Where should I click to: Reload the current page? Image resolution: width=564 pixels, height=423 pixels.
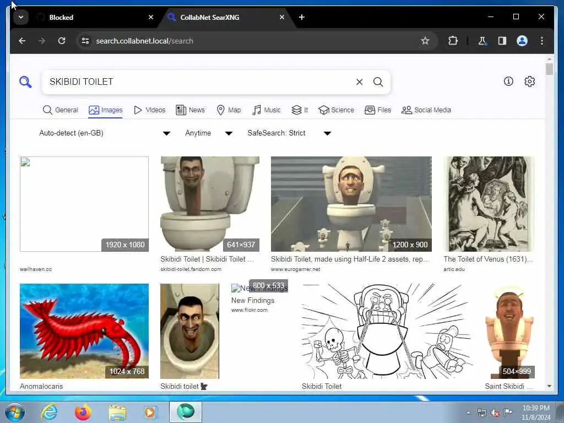pos(62,41)
